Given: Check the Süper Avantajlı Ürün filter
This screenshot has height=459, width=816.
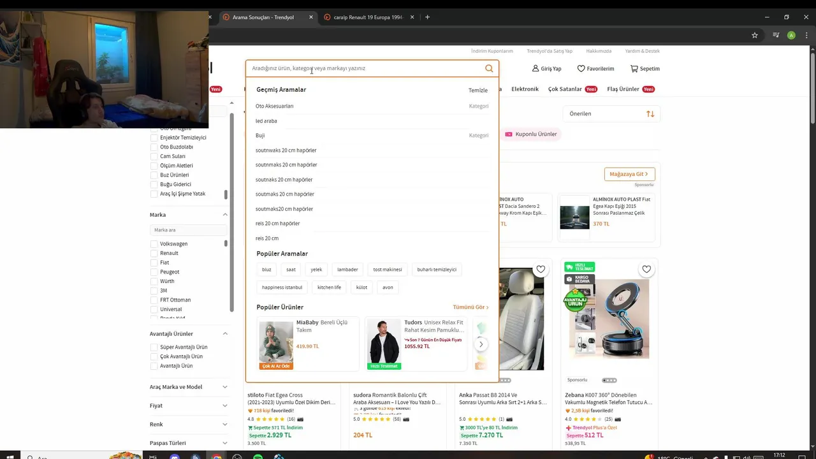Looking at the screenshot, I should (x=154, y=347).
